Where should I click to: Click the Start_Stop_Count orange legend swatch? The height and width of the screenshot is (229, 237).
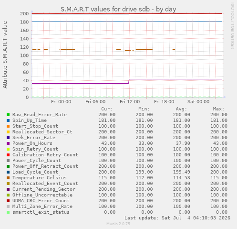coord(8,126)
